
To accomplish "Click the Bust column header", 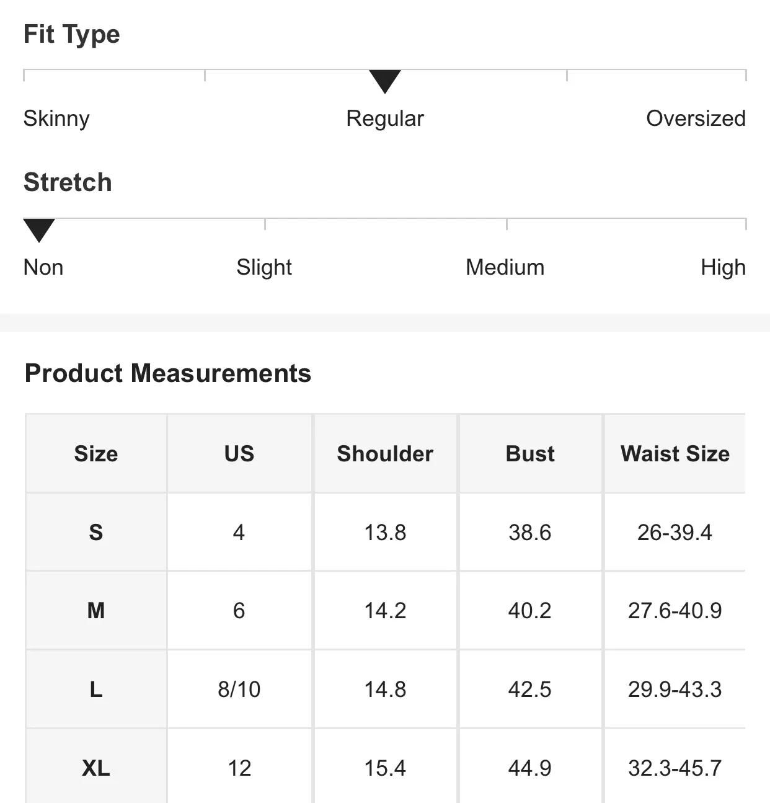I will (x=530, y=454).
